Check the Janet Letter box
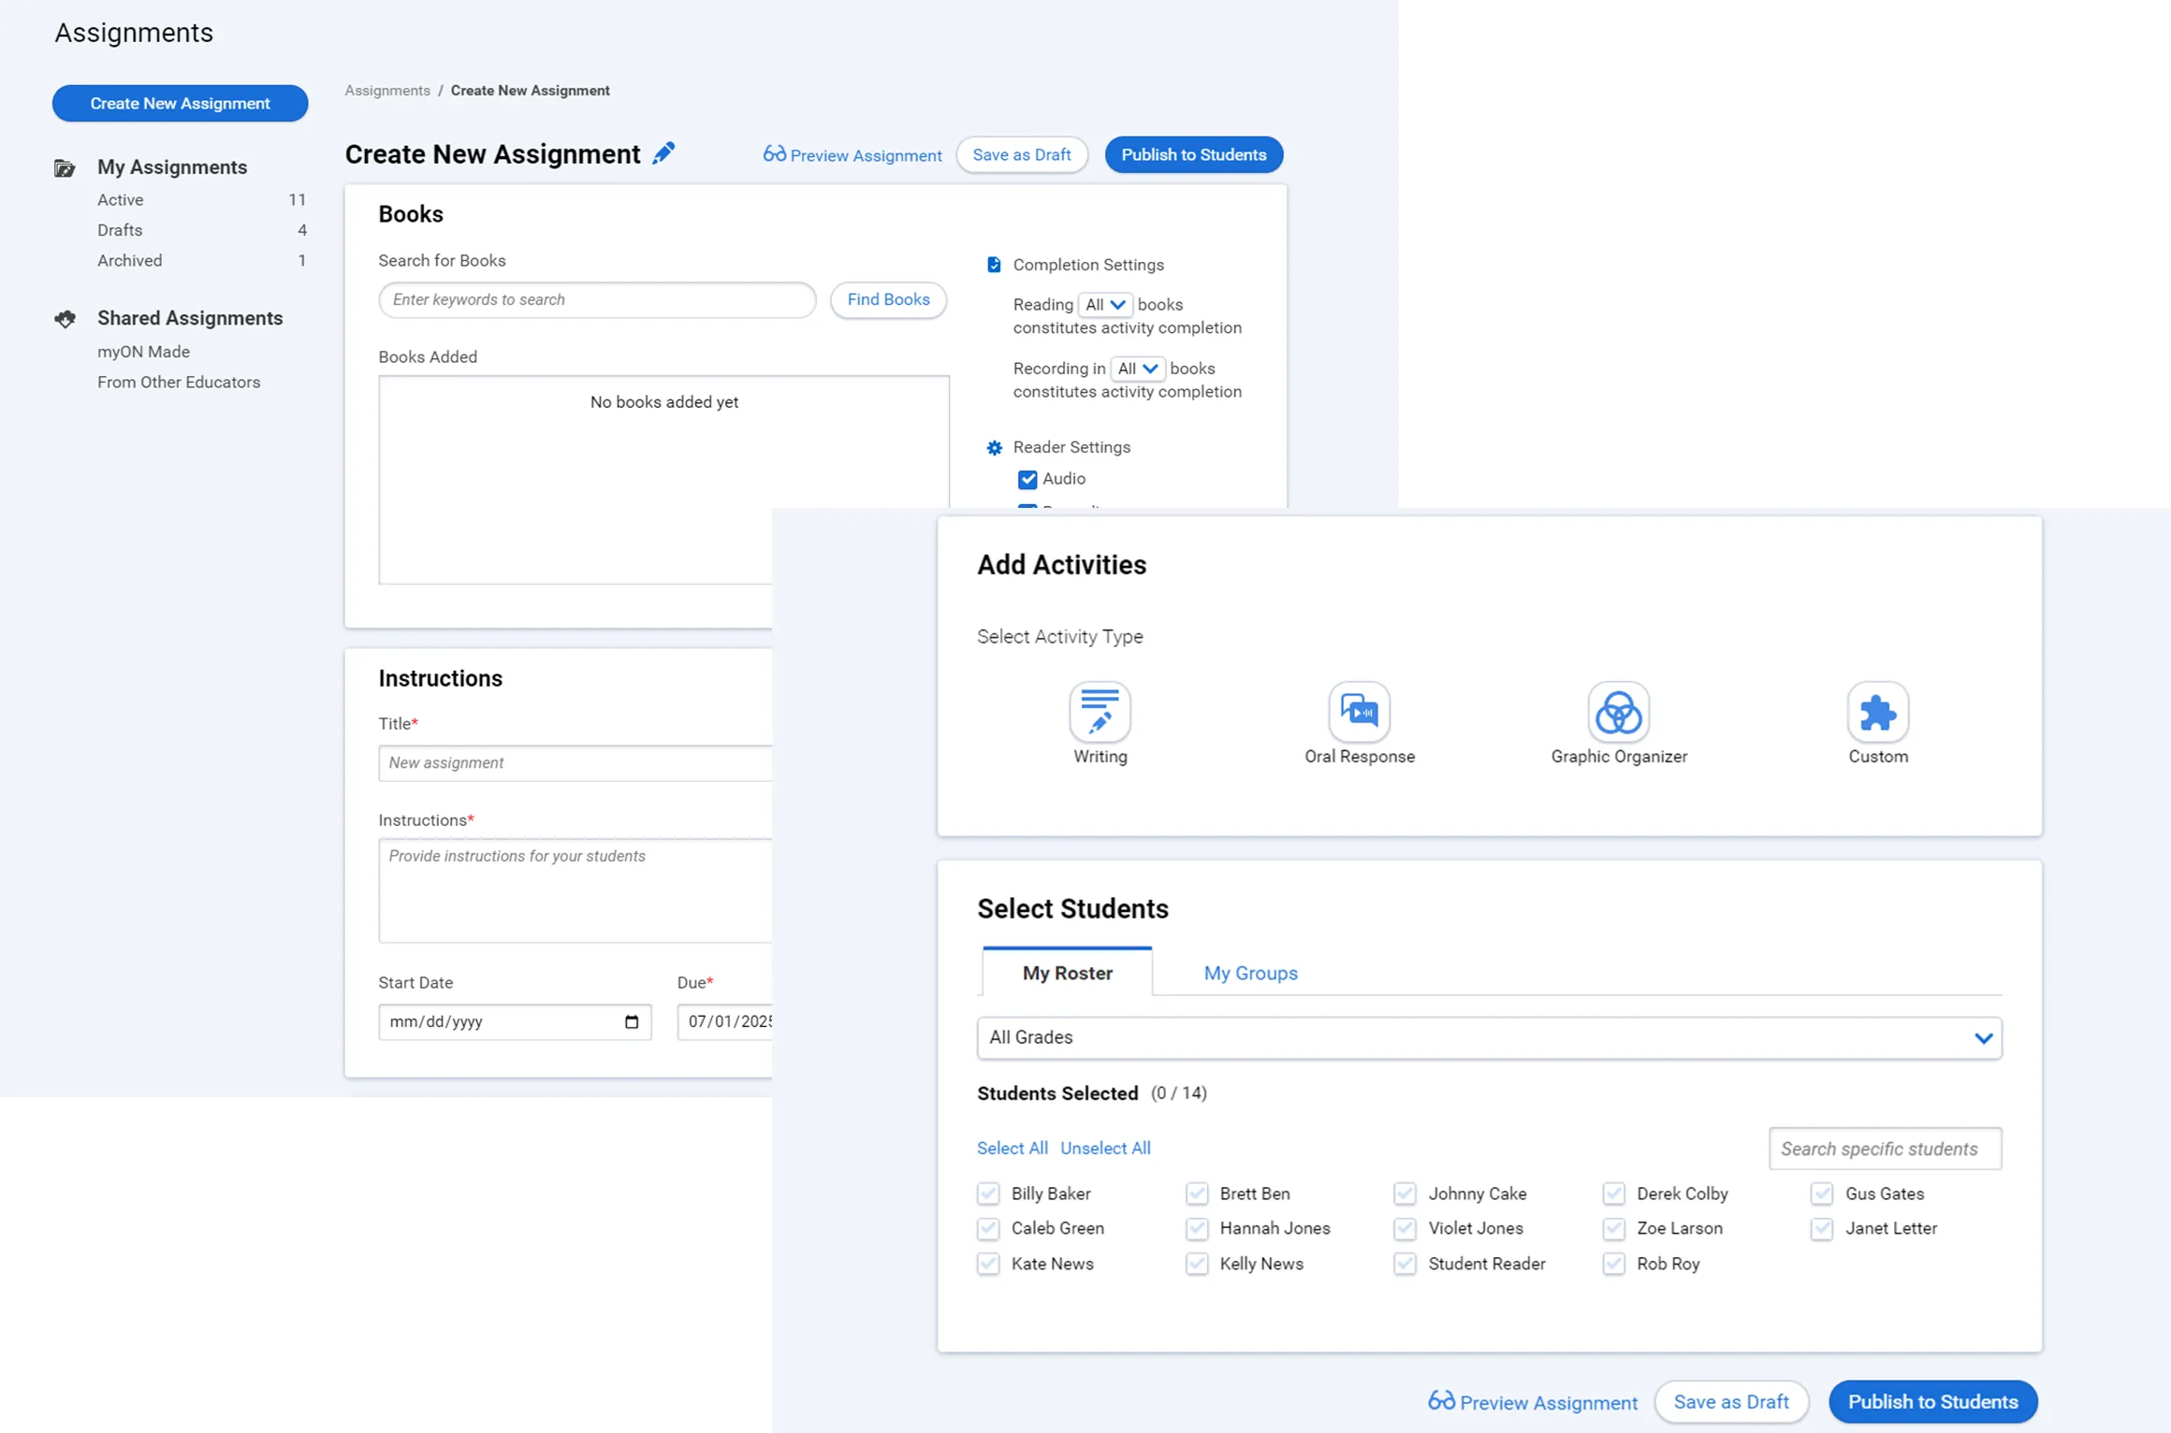 1822,1228
